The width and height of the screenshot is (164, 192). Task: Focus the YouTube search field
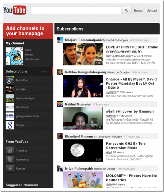click(x=76, y=10)
